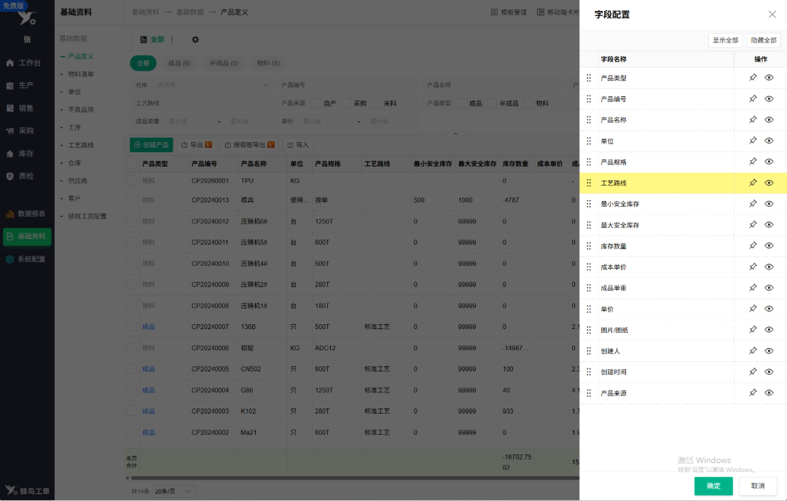This screenshot has width=787, height=501.
Task: Toggle visibility of 最大安全库存 field
Action: tap(769, 225)
